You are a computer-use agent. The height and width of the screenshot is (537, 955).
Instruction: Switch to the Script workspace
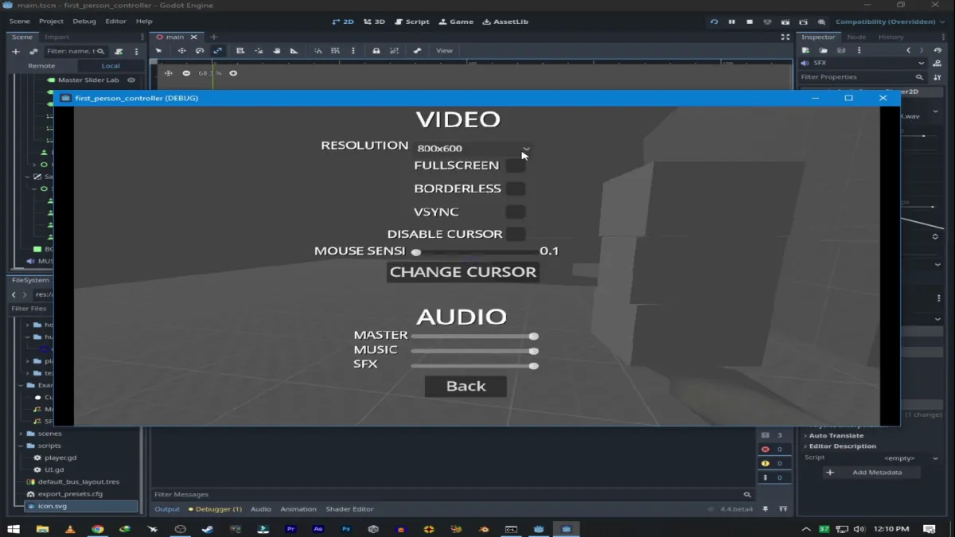click(x=412, y=21)
